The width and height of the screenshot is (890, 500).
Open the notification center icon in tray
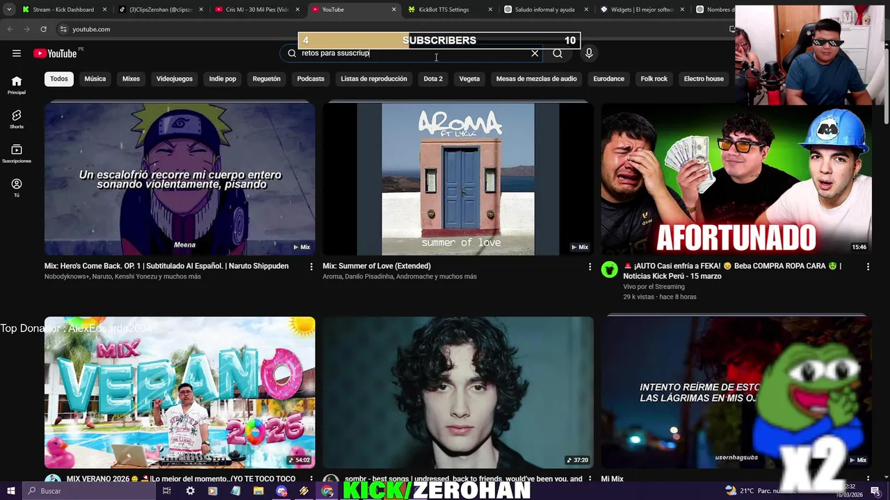click(875, 491)
